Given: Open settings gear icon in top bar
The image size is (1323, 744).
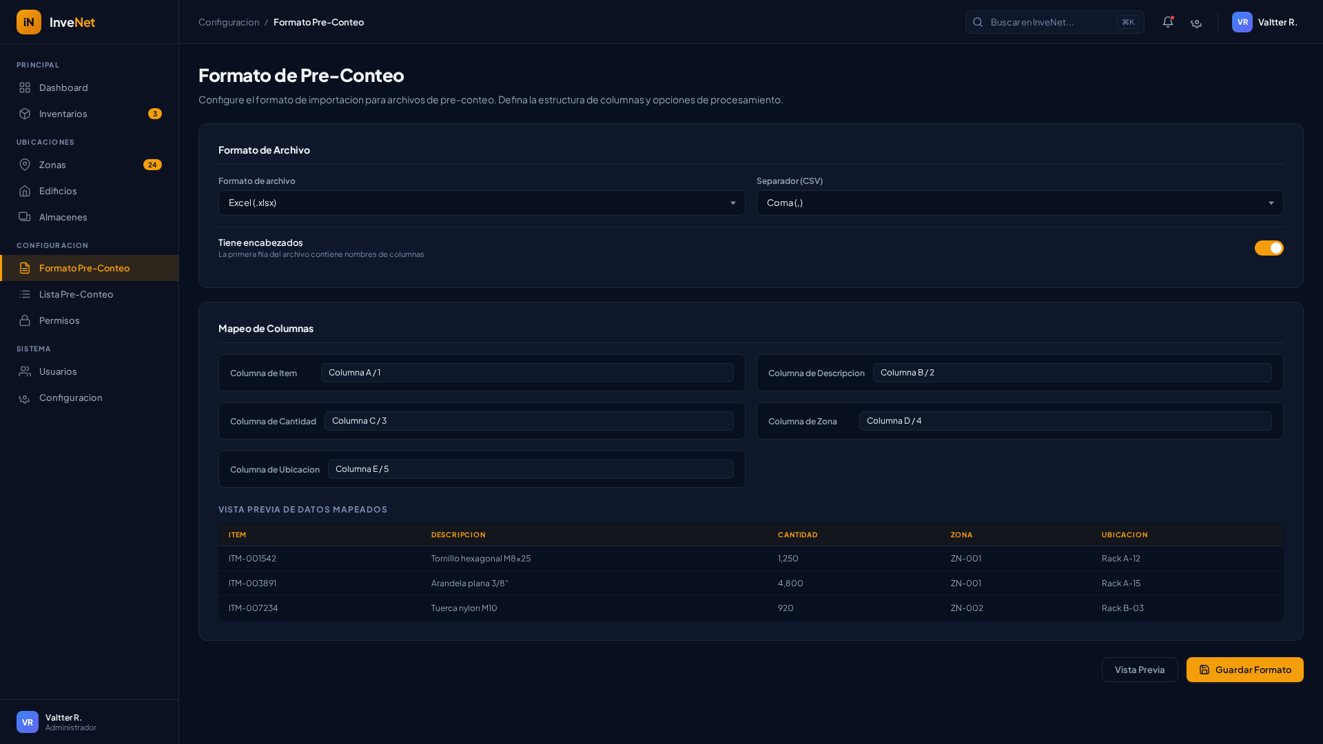Looking at the screenshot, I should click(1196, 23).
